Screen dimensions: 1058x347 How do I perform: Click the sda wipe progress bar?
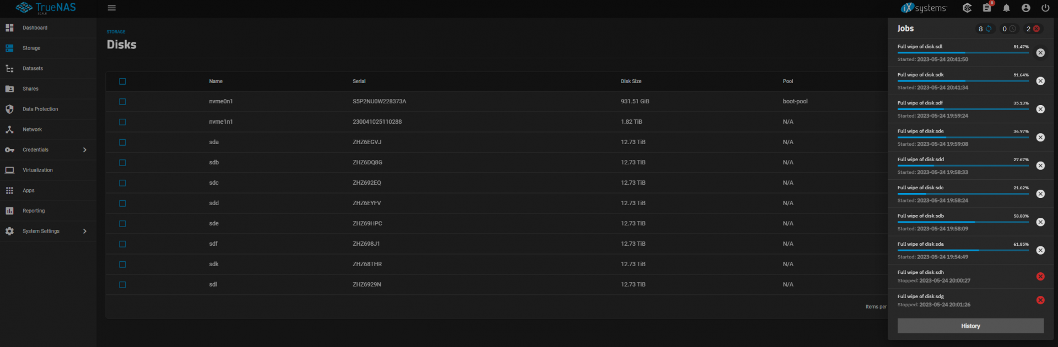(x=963, y=250)
